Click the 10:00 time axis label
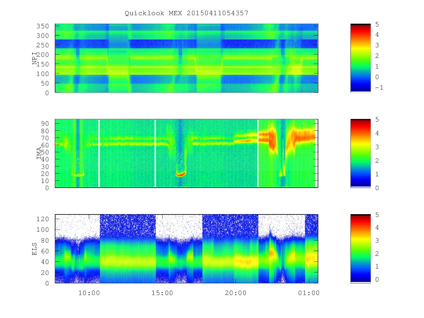 coord(88,293)
